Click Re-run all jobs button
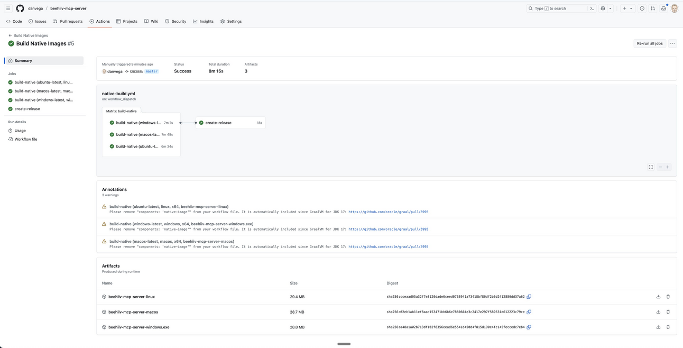The width and height of the screenshot is (683, 348). coord(650,43)
